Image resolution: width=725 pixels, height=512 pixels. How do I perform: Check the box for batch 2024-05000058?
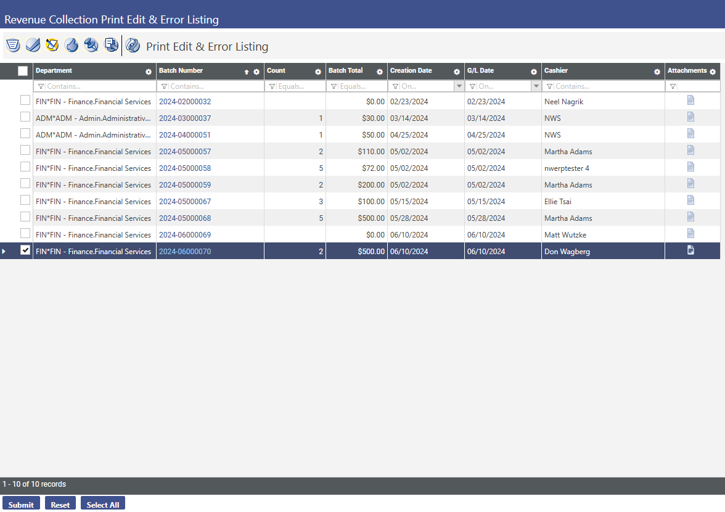click(25, 167)
